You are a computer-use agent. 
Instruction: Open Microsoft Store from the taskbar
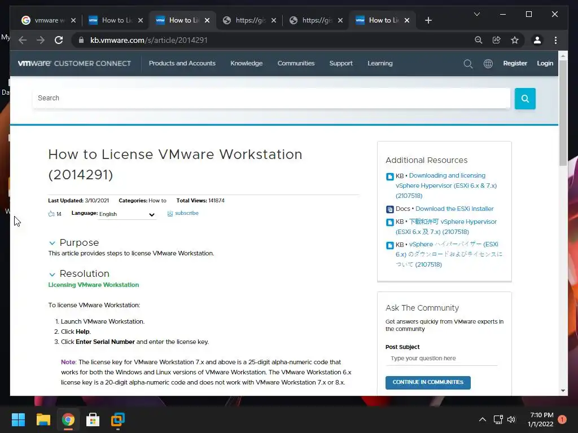click(93, 419)
